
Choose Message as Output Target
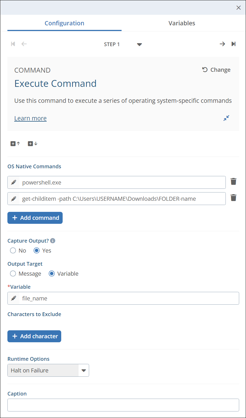[x=13, y=274]
